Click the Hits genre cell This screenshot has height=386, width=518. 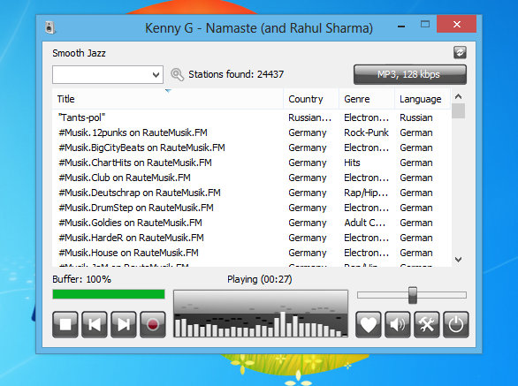(352, 163)
